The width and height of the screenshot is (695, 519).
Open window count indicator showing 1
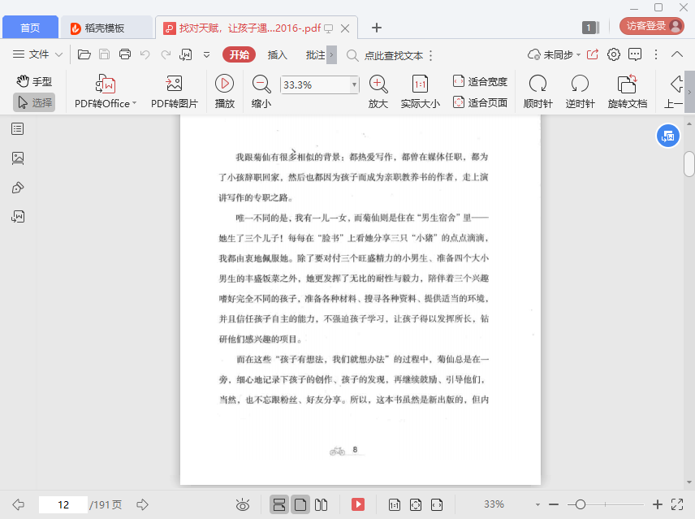(590, 28)
